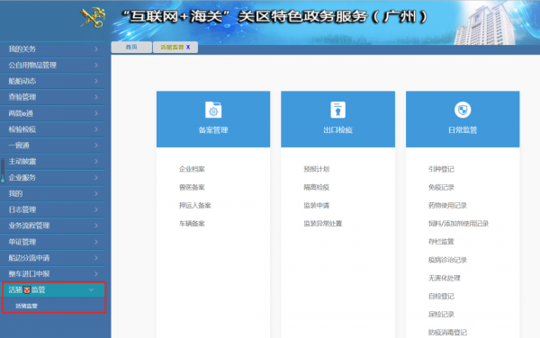The image size is (540, 338).
Task: Open 押运人备案 link
Action: point(195,205)
